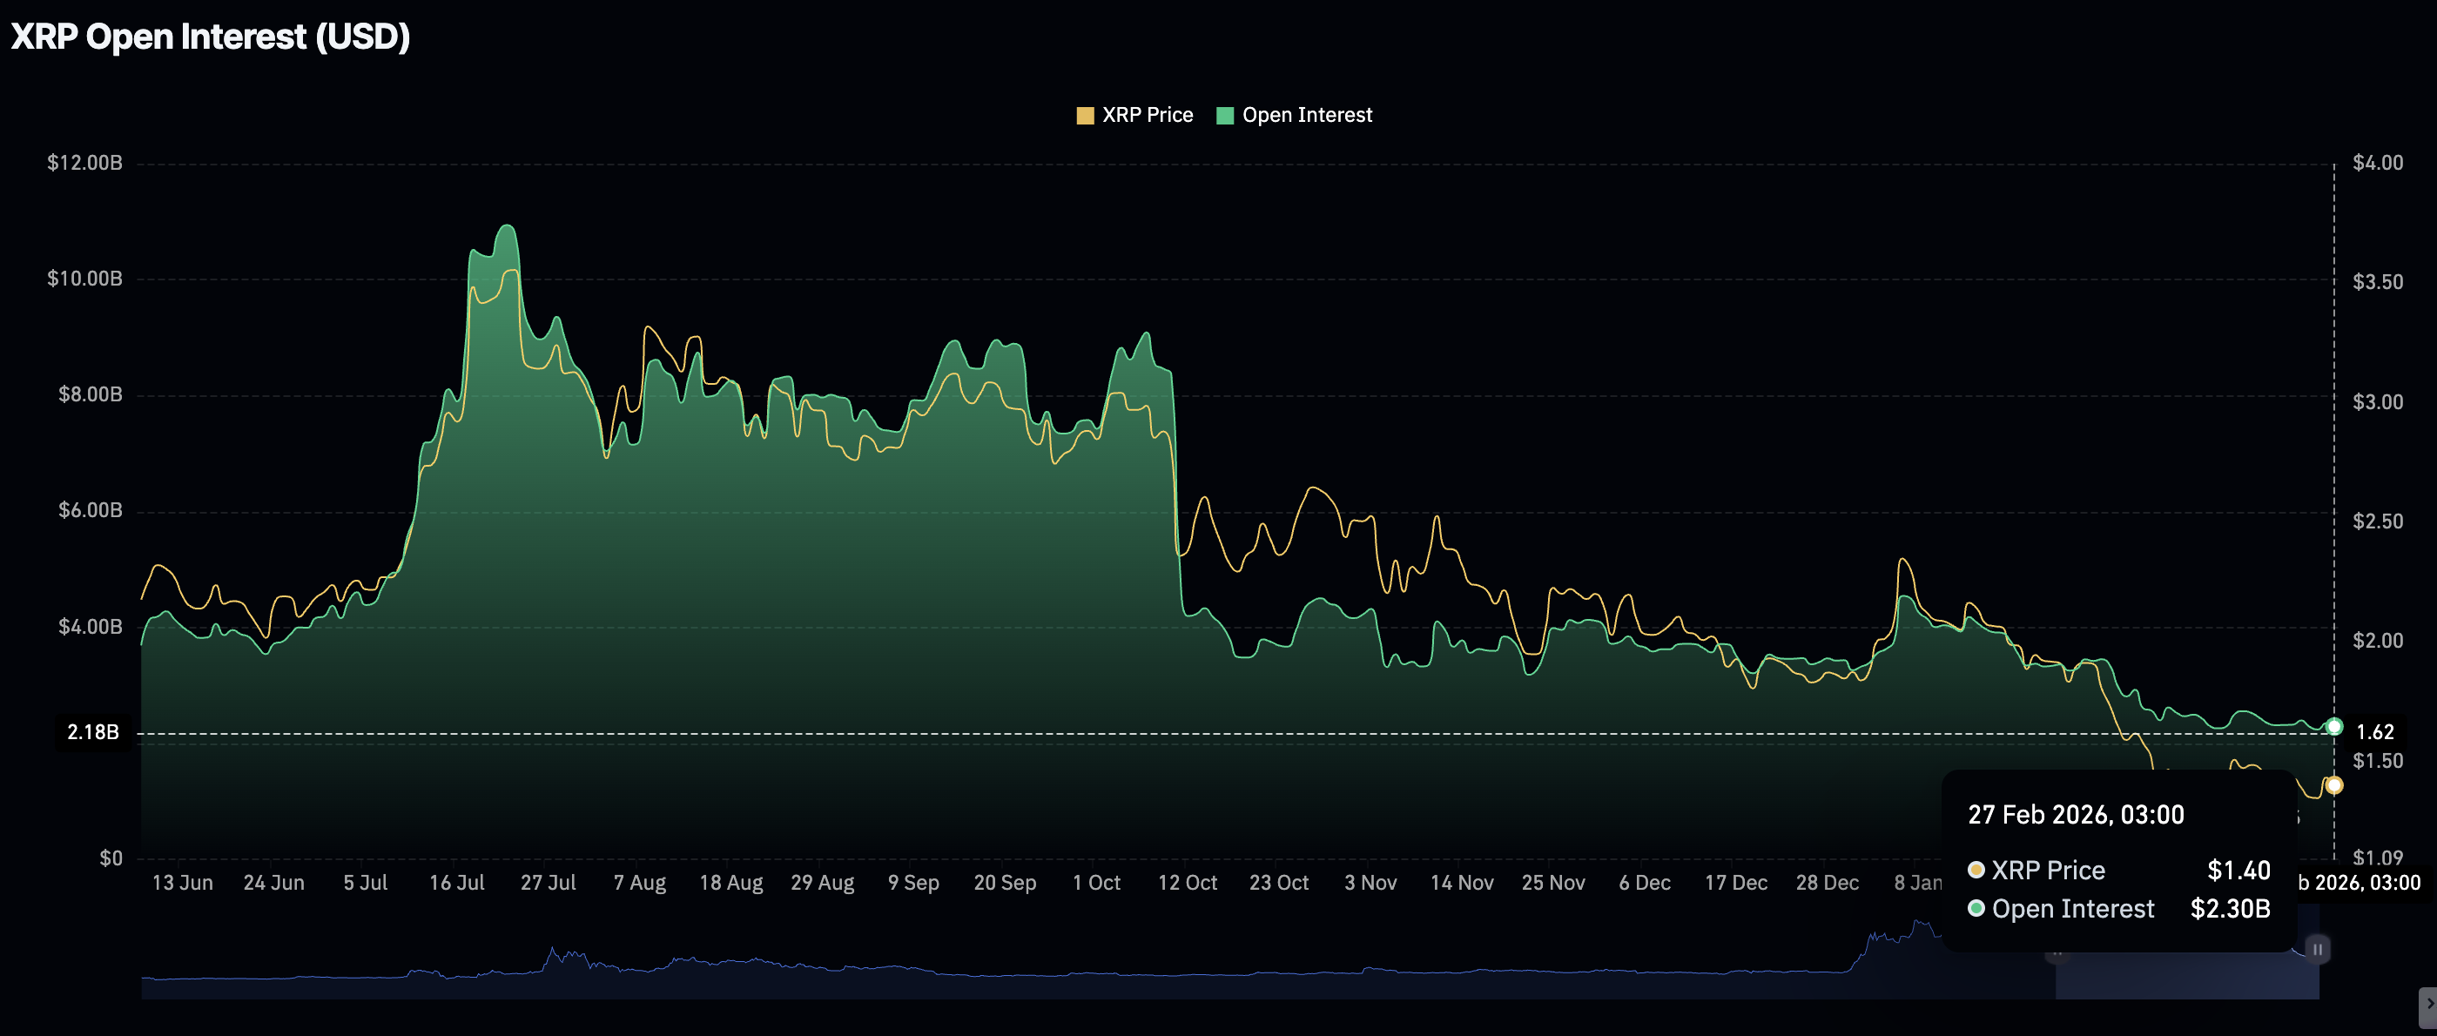
Task: Click the green Open Interest crosshair marker
Action: (2334, 727)
